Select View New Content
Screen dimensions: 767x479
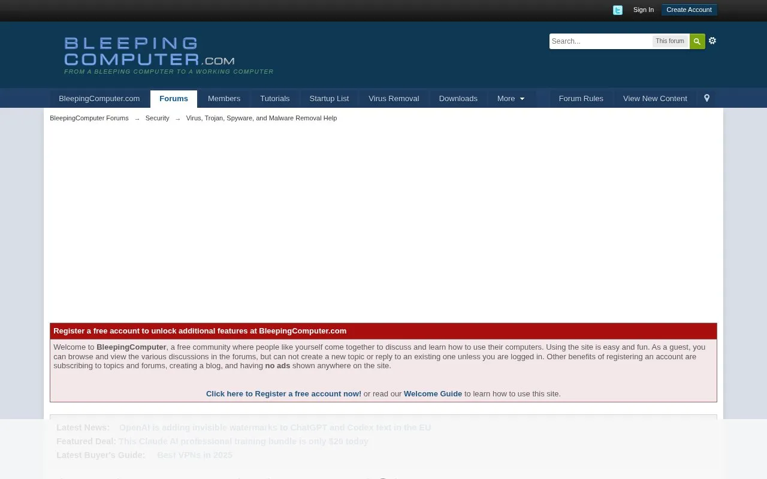click(655, 99)
